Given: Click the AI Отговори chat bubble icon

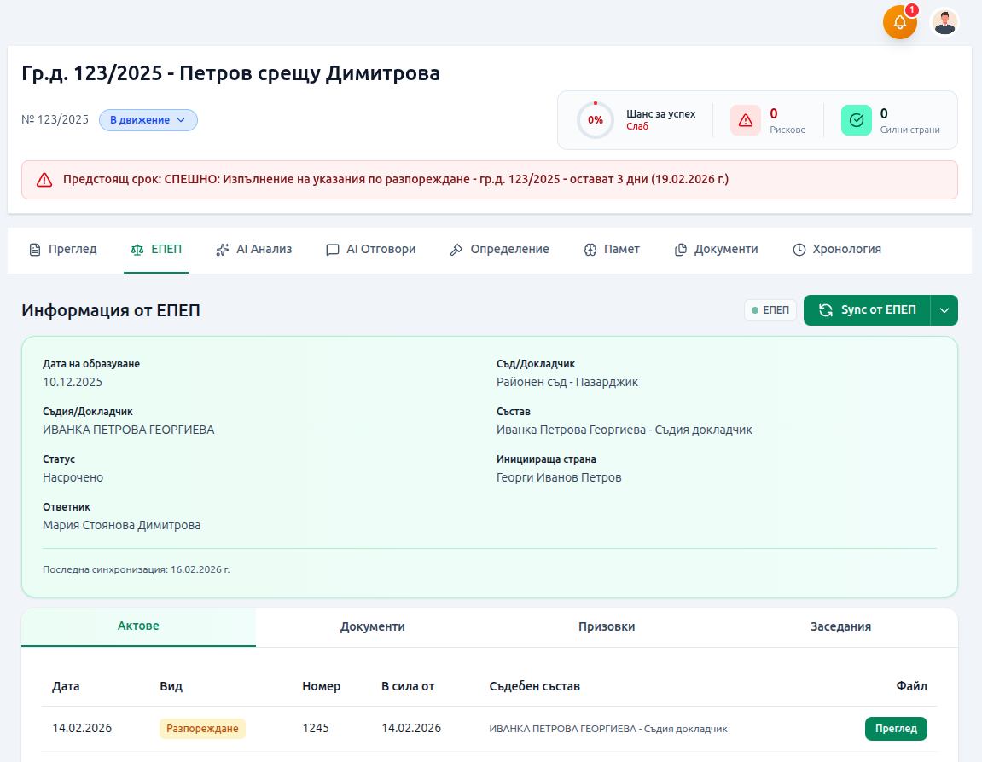Looking at the screenshot, I should click(x=333, y=249).
